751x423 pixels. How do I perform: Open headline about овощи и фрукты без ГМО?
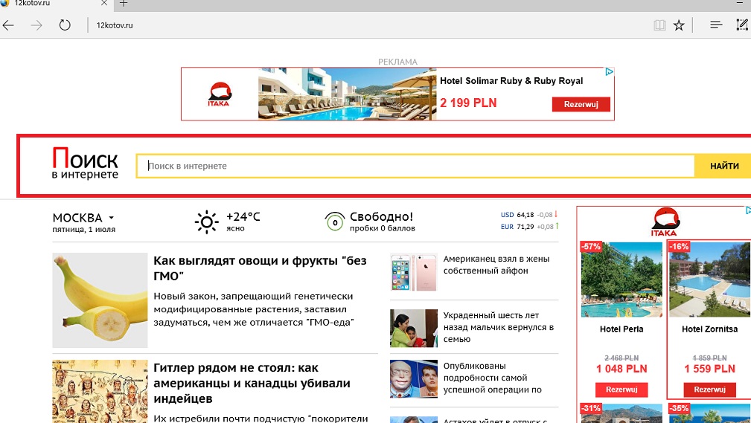pos(260,268)
